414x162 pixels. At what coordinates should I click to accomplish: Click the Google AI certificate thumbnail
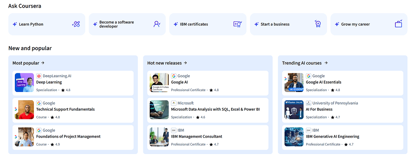[159, 82]
